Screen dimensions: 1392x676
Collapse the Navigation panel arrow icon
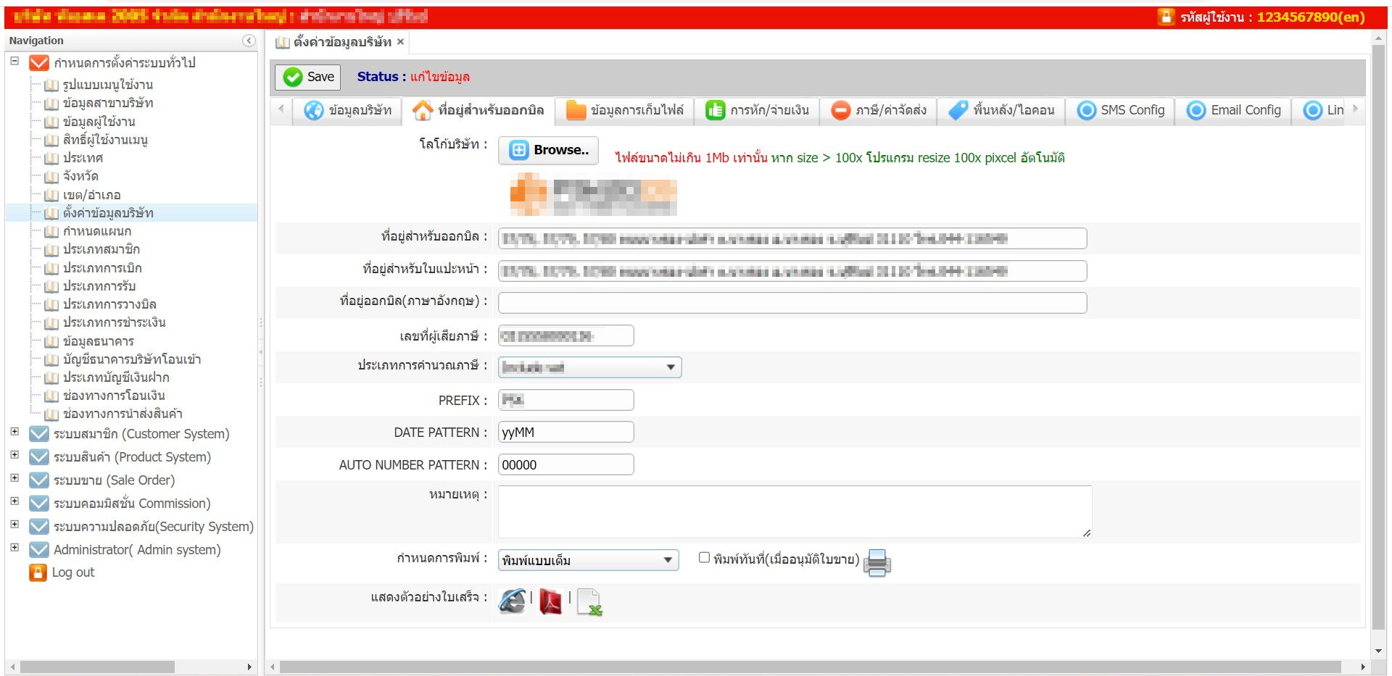(249, 41)
